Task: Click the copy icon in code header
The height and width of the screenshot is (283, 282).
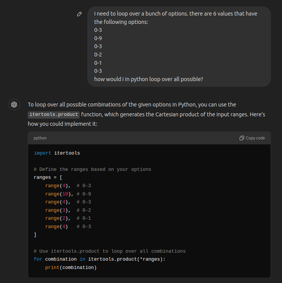Action: 242,138
